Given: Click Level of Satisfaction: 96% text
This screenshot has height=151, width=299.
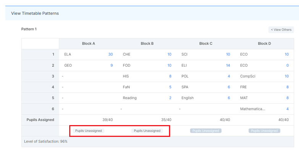Looking at the screenshot, I should [x=46, y=141].
